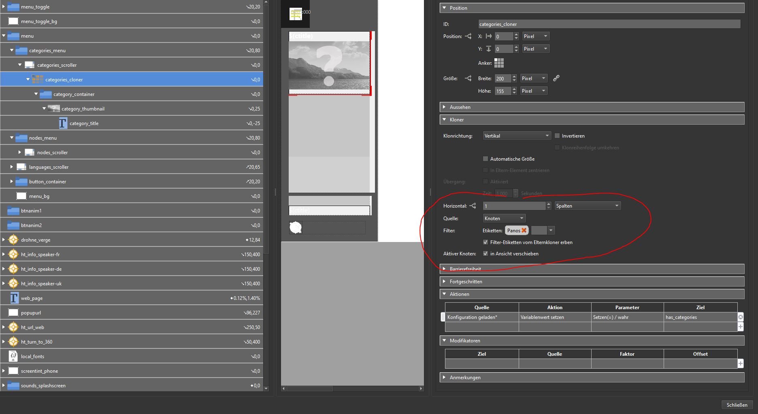
Task: Uncheck Filter-Etiketten vom Elternkloner erben
Action: 485,242
